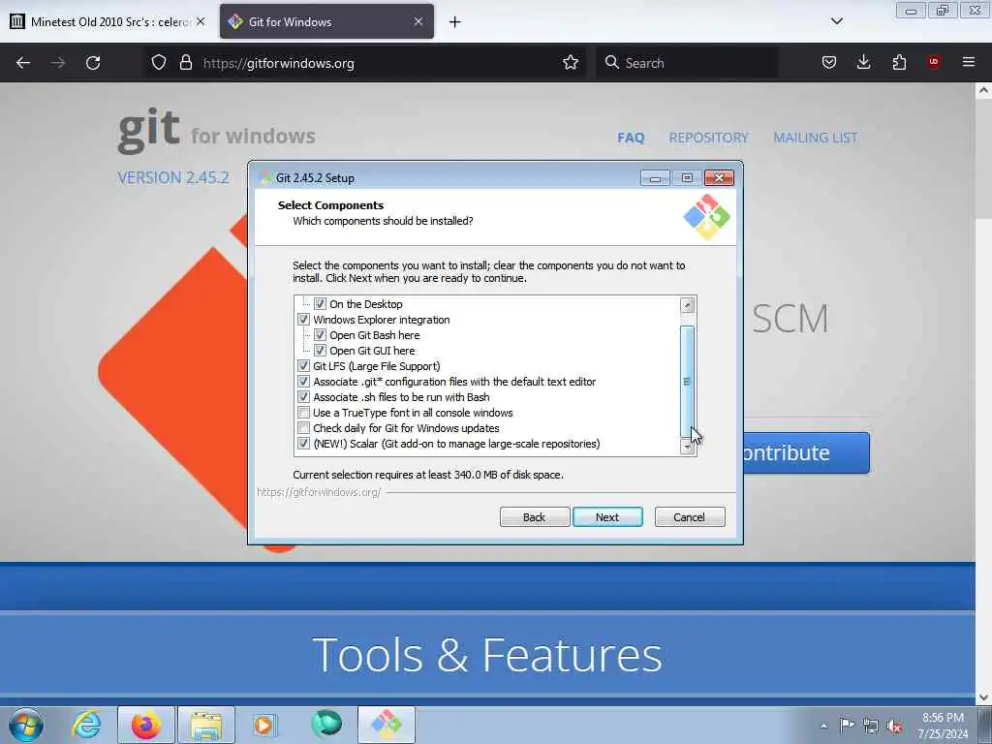Click the uBlock Origin extension icon
This screenshot has height=744, width=992.
pos(934,62)
